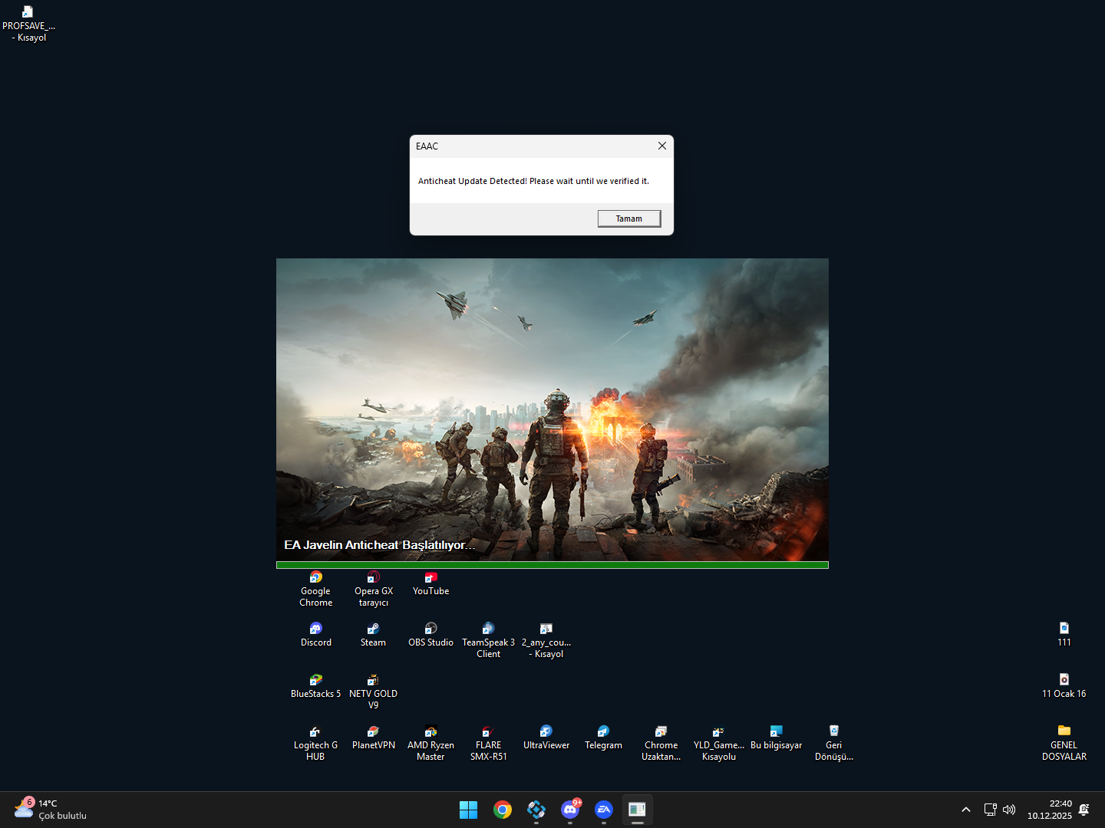The width and height of the screenshot is (1105, 828).
Task: Show hidden system tray icons
Action: point(966,810)
